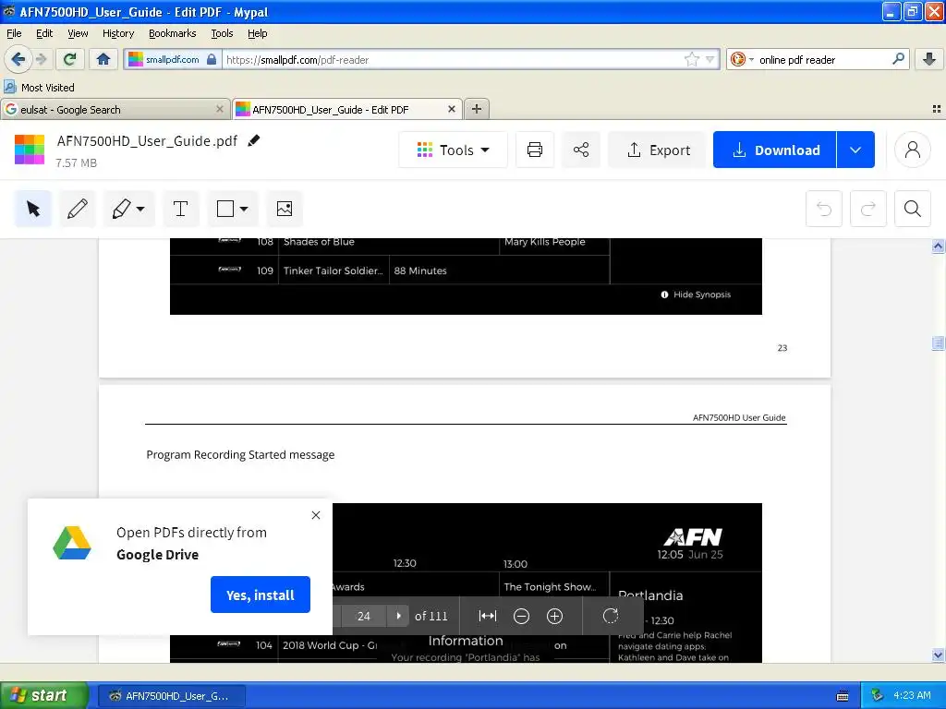View site identity lock icon
The width and height of the screenshot is (946, 709).
point(212,59)
